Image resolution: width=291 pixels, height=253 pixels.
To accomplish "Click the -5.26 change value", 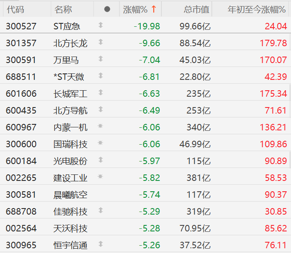I will coord(149,245).
